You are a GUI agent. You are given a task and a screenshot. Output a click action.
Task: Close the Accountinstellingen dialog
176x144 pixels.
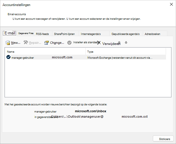[x=171, y=4]
